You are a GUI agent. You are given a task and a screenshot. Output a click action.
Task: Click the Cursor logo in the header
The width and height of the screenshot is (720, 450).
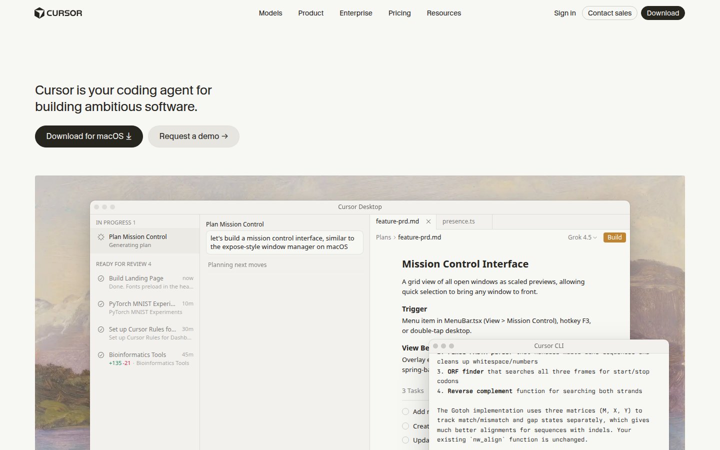point(58,13)
